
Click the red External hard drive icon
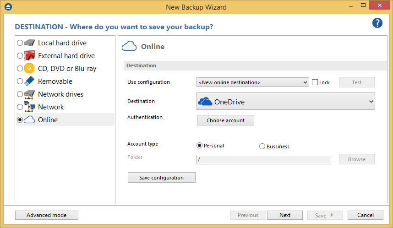[x=29, y=55]
